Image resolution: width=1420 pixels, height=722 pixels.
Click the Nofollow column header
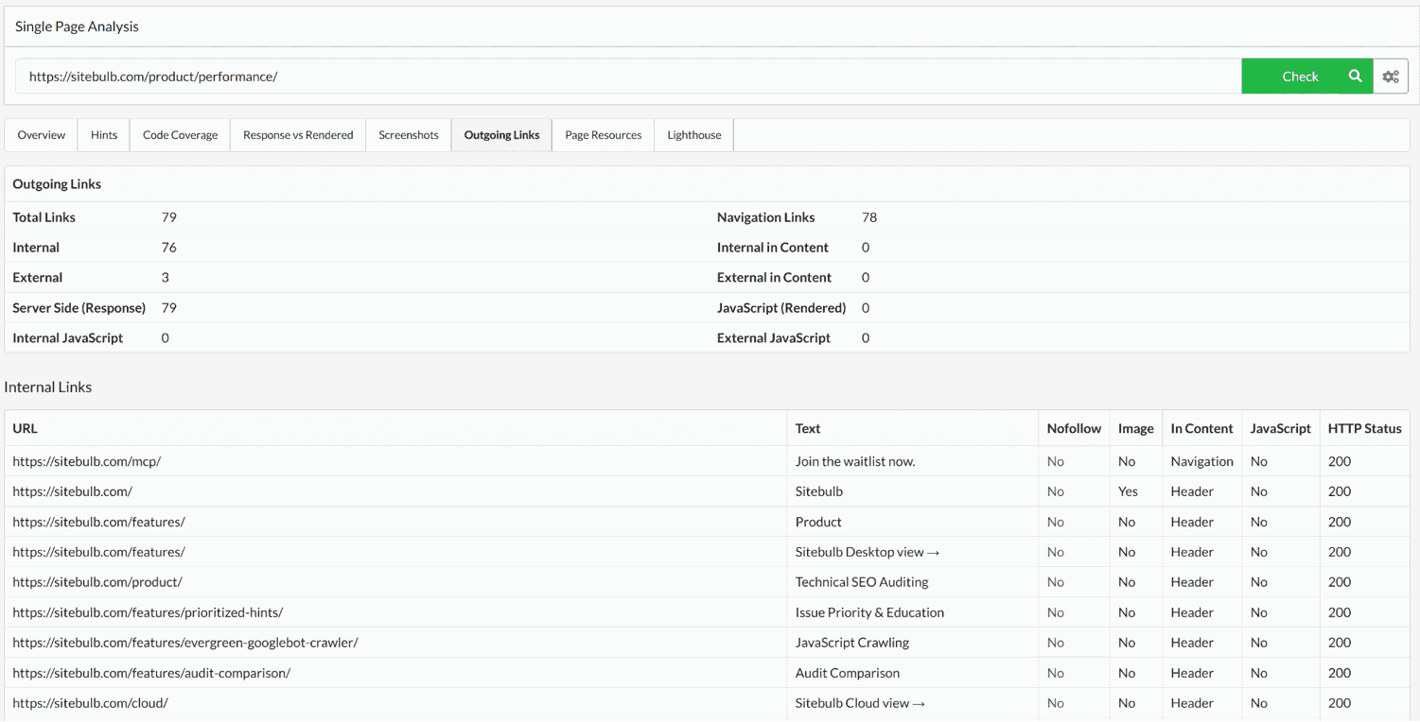point(1074,428)
